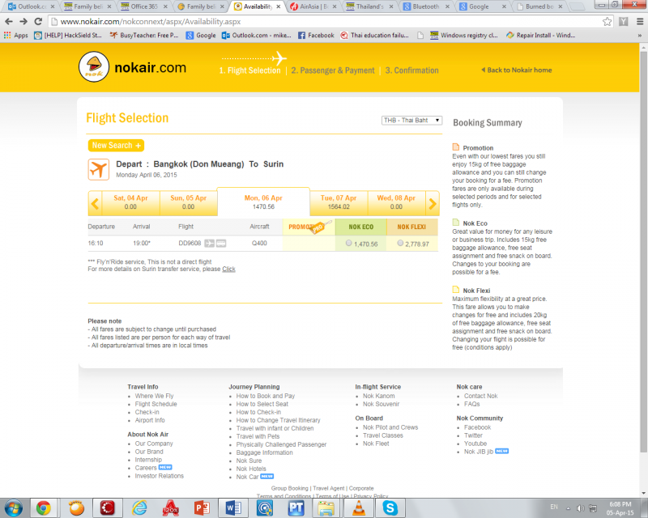Expand the bookmarks bar overflow chevron
The height and width of the screenshot is (518, 648).
click(640, 36)
